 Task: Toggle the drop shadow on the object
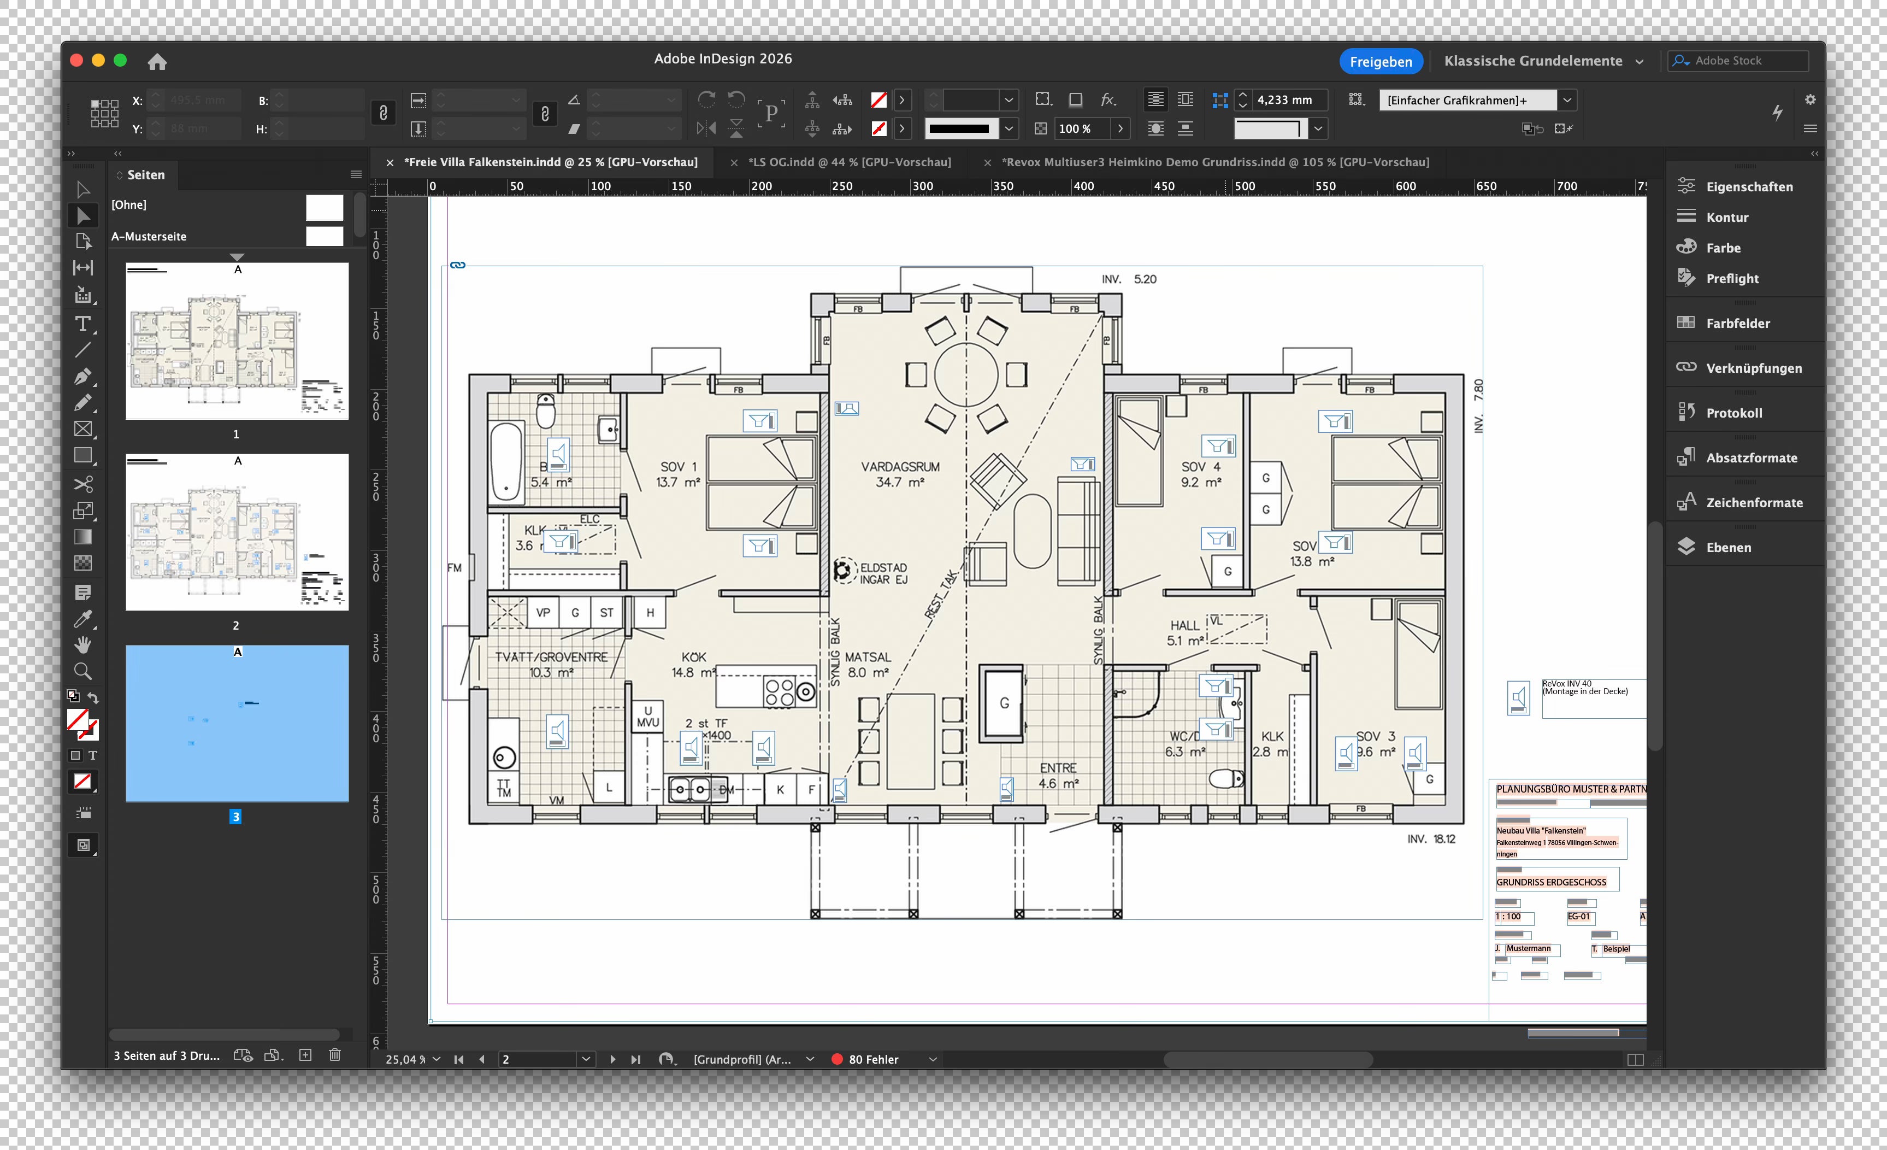pos(1076,99)
